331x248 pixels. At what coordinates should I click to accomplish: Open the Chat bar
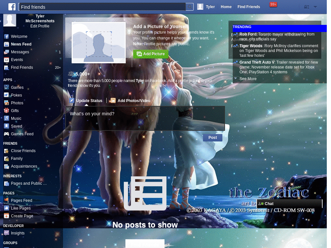(x=289, y=203)
